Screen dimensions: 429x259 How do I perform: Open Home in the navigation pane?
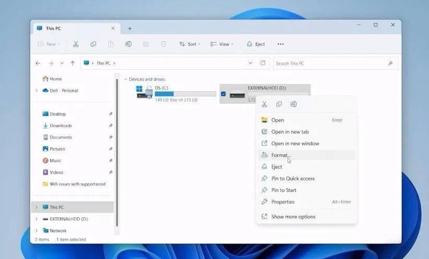click(x=52, y=79)
